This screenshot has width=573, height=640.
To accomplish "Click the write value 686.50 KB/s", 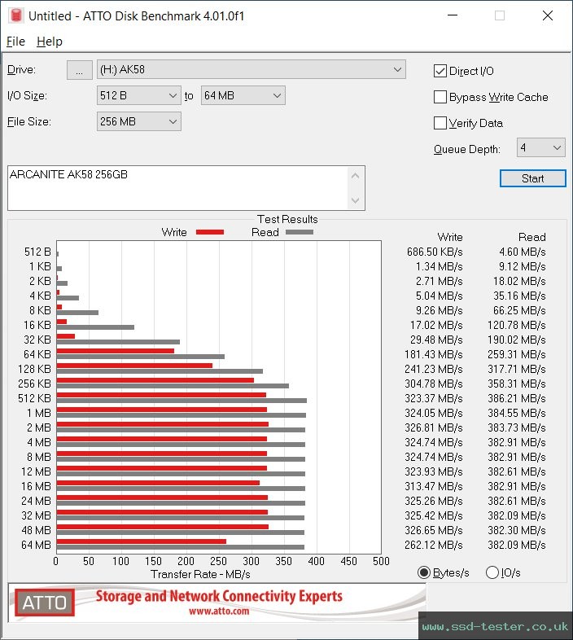I will [435, 252].
